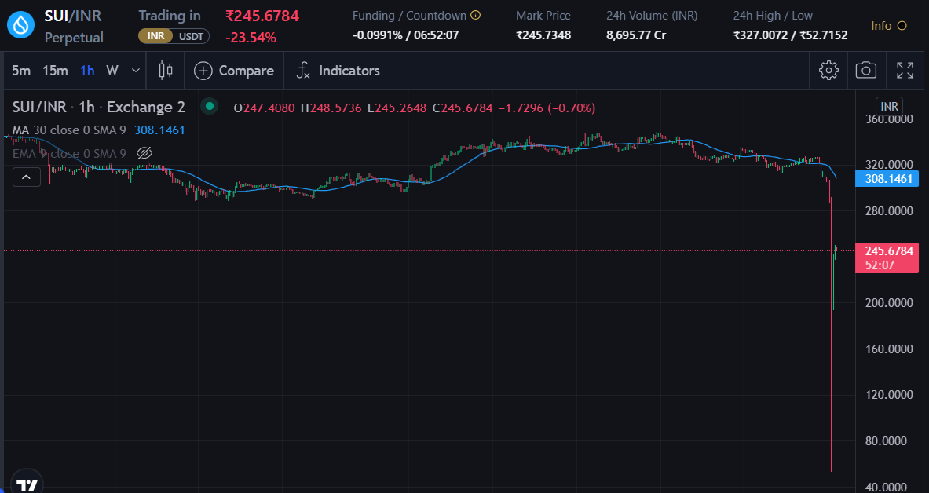
Task: Enter fullscreen chart mode
Action: (x=905, y=71)
